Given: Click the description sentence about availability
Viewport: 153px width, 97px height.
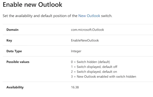Looking at the screenshot, I should (x=57, y=16).
